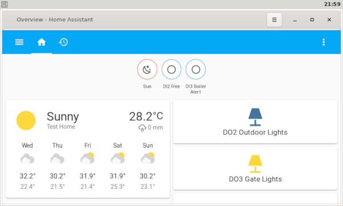
Task: Click the DI3 Boiler Alert badge circle
Action: pos(196,69)
